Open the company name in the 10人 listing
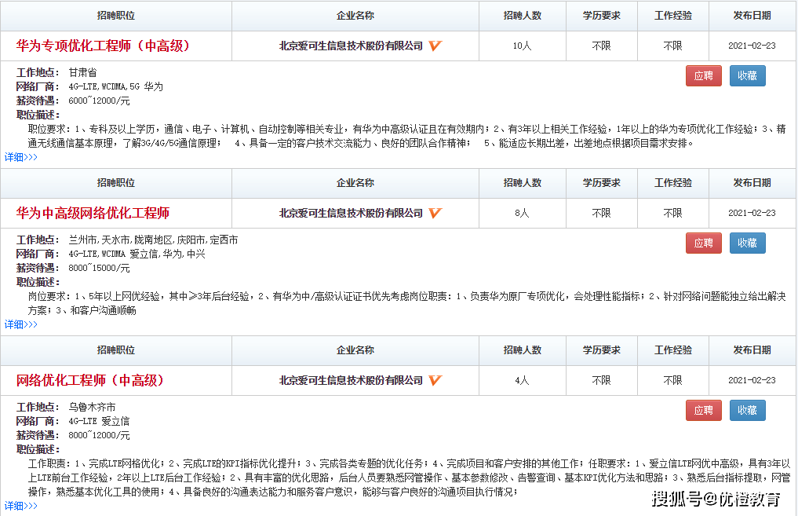This screenshot has height=516, width=798. (351, 46)
